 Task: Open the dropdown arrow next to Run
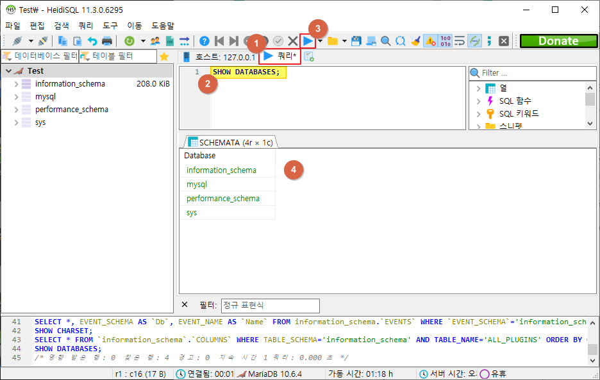(321, 41)
